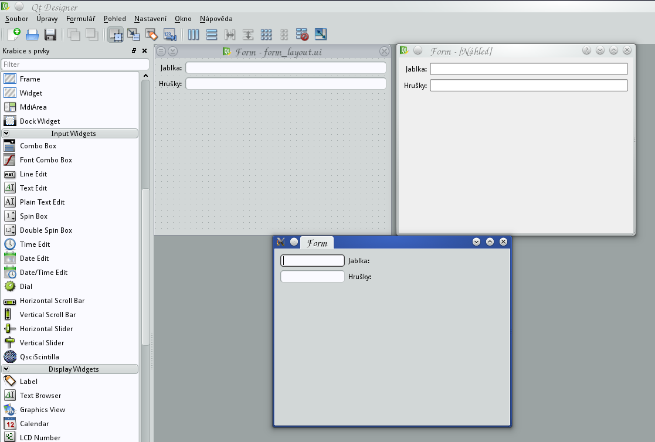
Task: Click Jablka field in Náhled preview window
Action: 529,69
